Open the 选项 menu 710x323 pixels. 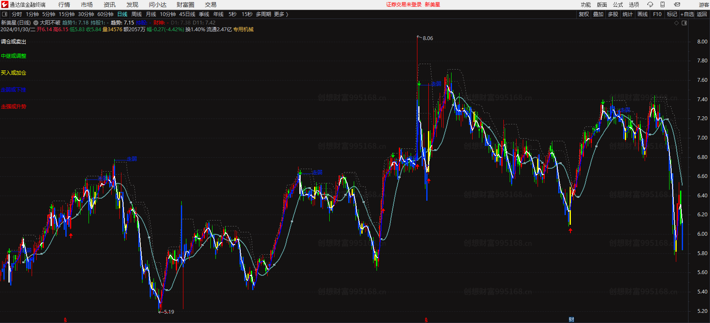point(634,5)
